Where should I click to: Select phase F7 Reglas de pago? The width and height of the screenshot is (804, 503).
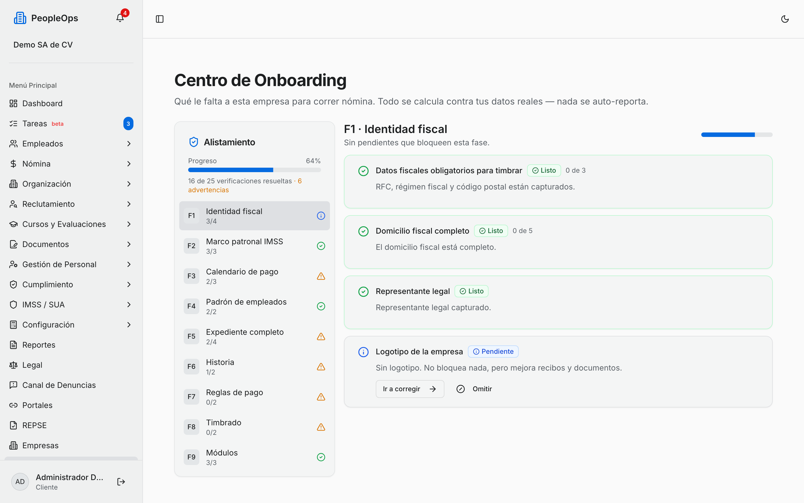coord(255,397)
